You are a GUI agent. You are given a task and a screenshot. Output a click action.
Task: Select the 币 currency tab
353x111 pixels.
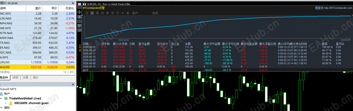(118, 13)
